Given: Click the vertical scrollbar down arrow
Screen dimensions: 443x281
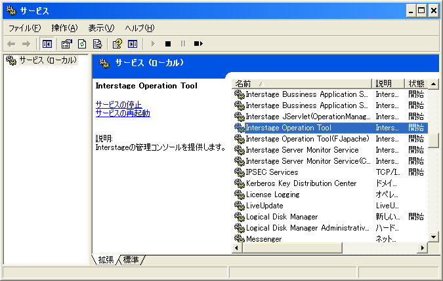Looking at the screenshot, I should point(433,236).
